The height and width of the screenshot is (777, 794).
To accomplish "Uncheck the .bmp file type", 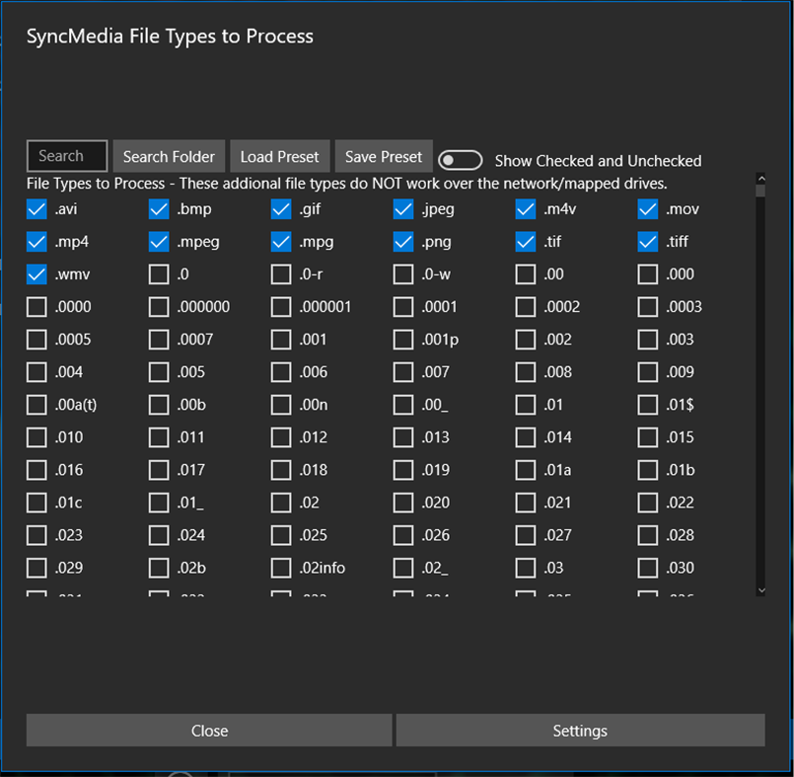I will [159, 208].
